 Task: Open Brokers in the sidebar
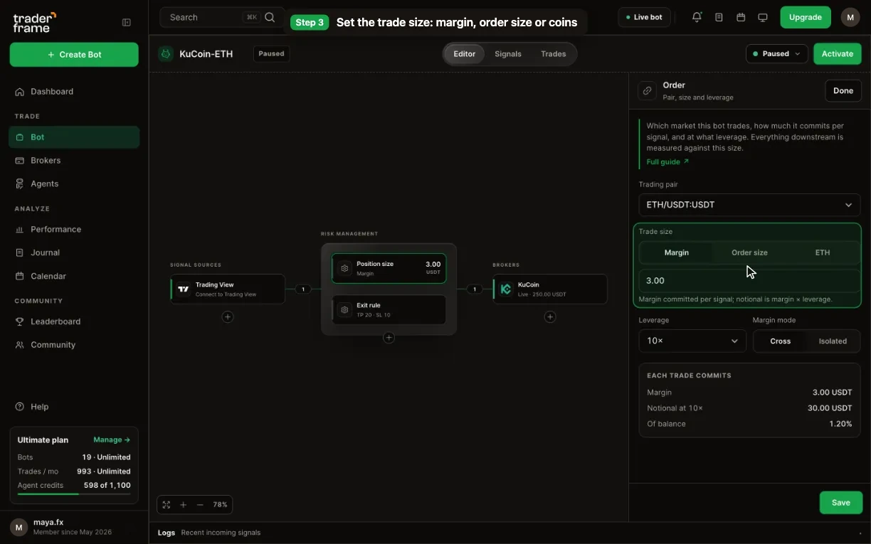(74, 161)
